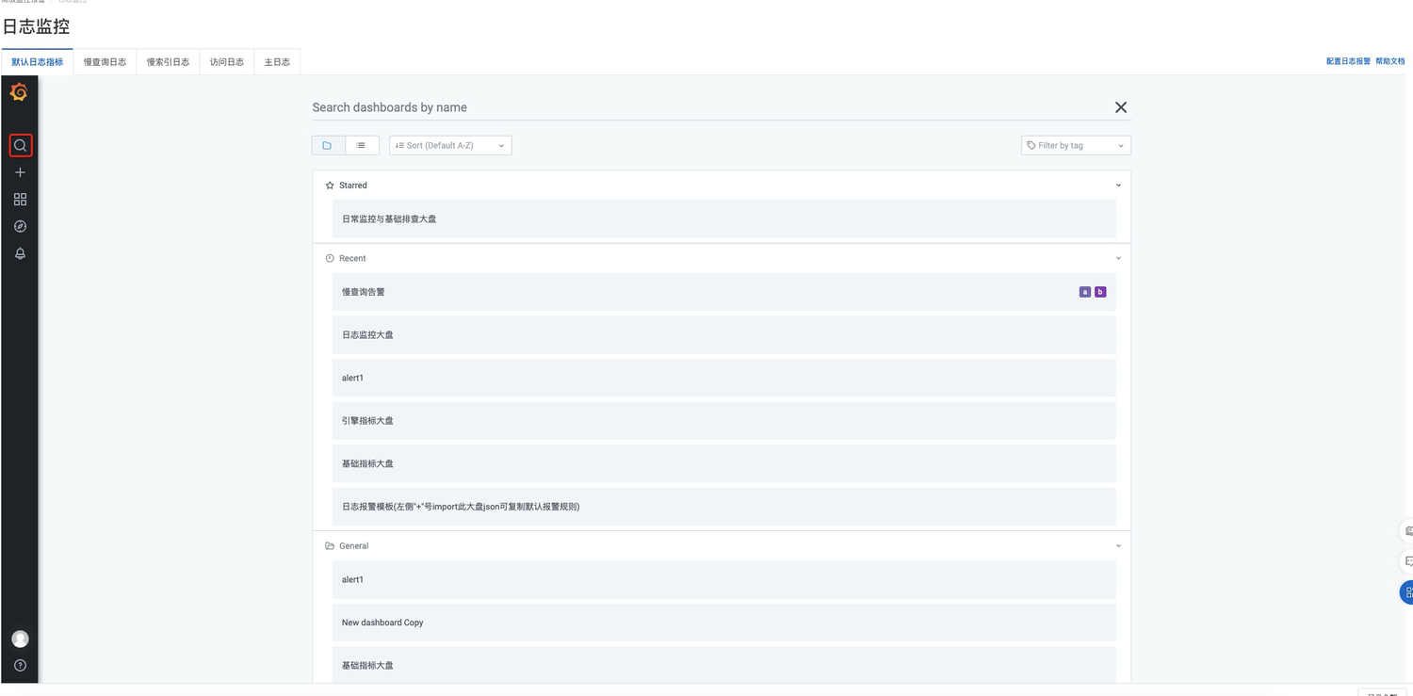This screenshot has width=1413, height=696.
Task: Open alert1 under General folder
Action: pyautogui.click(x=723, y=579)
